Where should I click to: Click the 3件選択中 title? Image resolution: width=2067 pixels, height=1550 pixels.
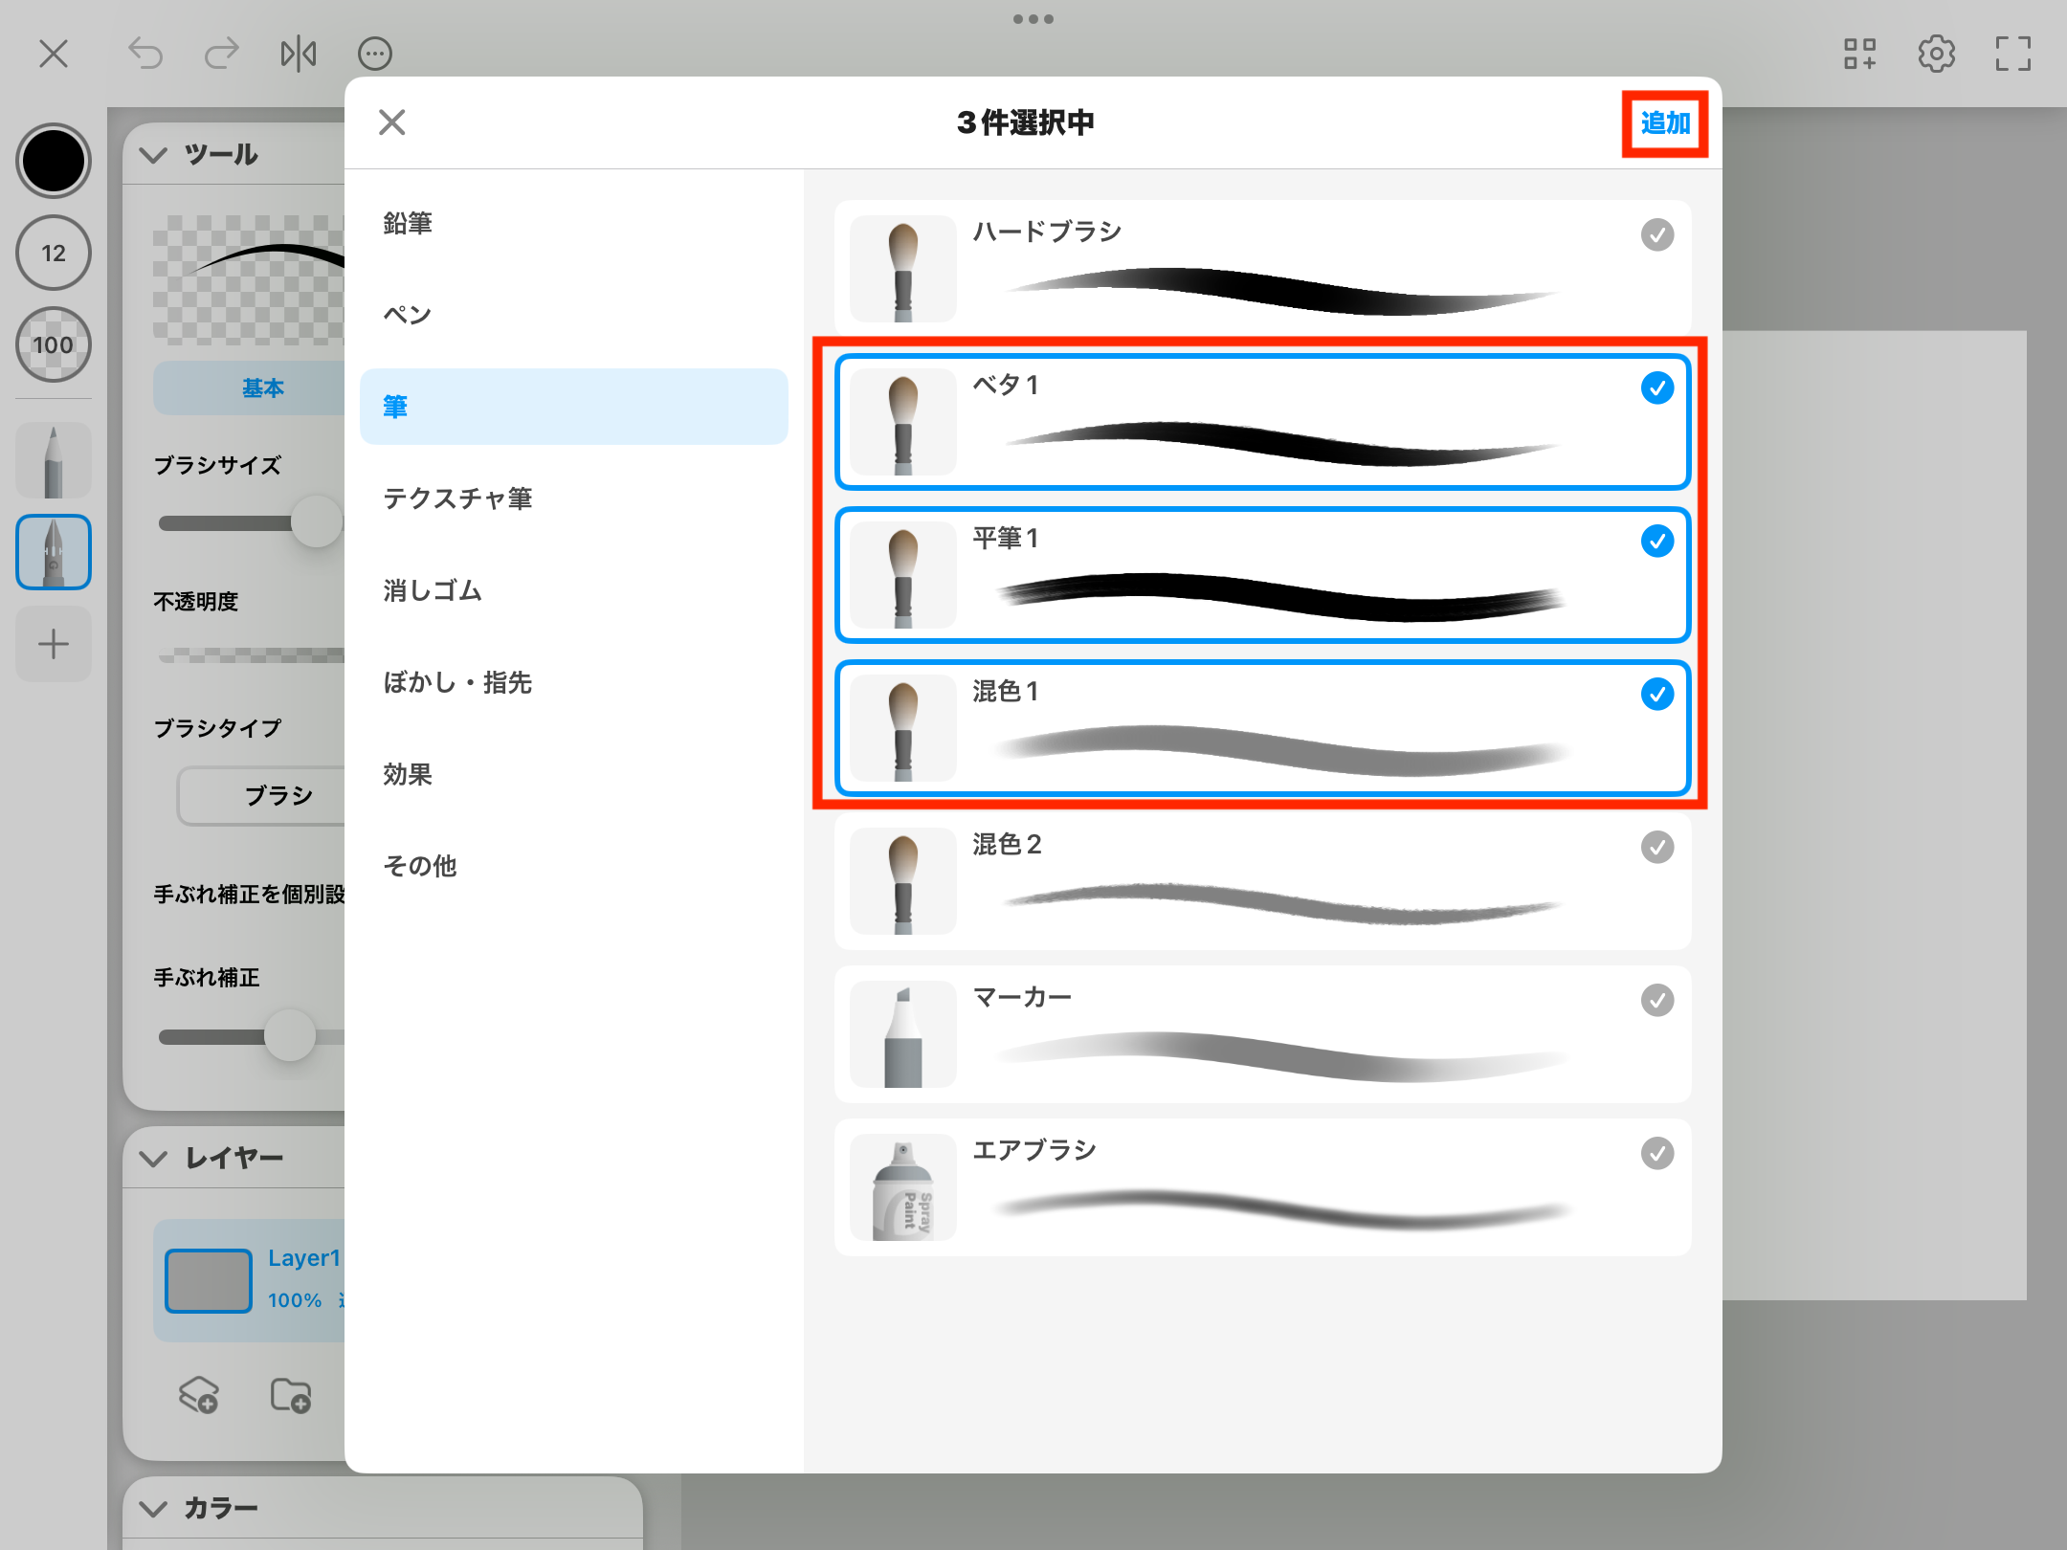1026,122
